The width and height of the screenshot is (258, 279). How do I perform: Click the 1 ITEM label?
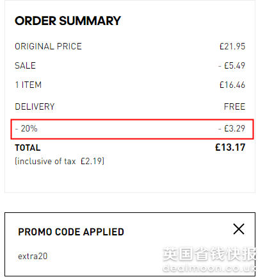pyautogui.click(x=28, y=85)
